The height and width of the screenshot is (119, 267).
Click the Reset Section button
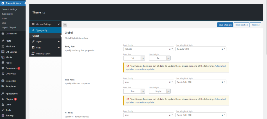click(x=241, y=25)
